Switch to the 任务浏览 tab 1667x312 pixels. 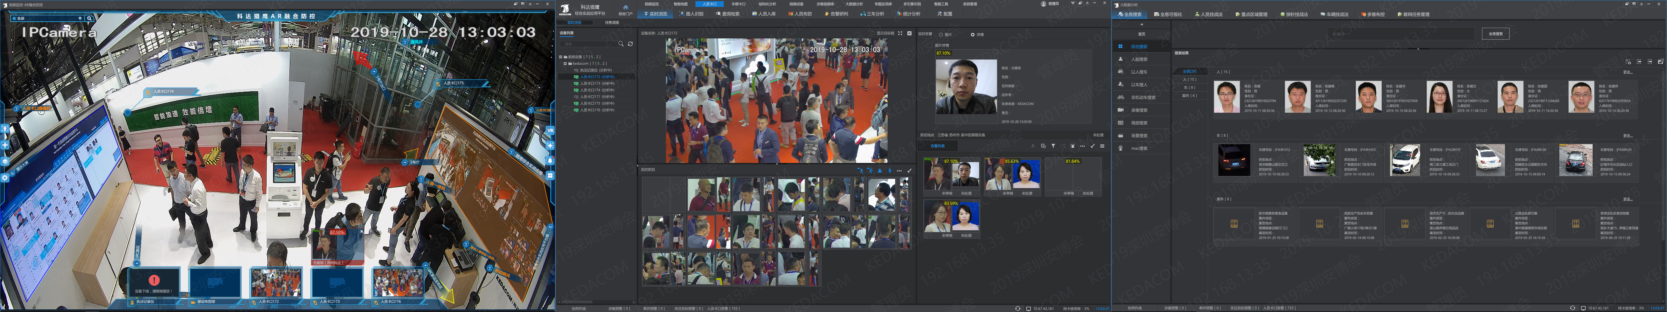tap(612, 23)
